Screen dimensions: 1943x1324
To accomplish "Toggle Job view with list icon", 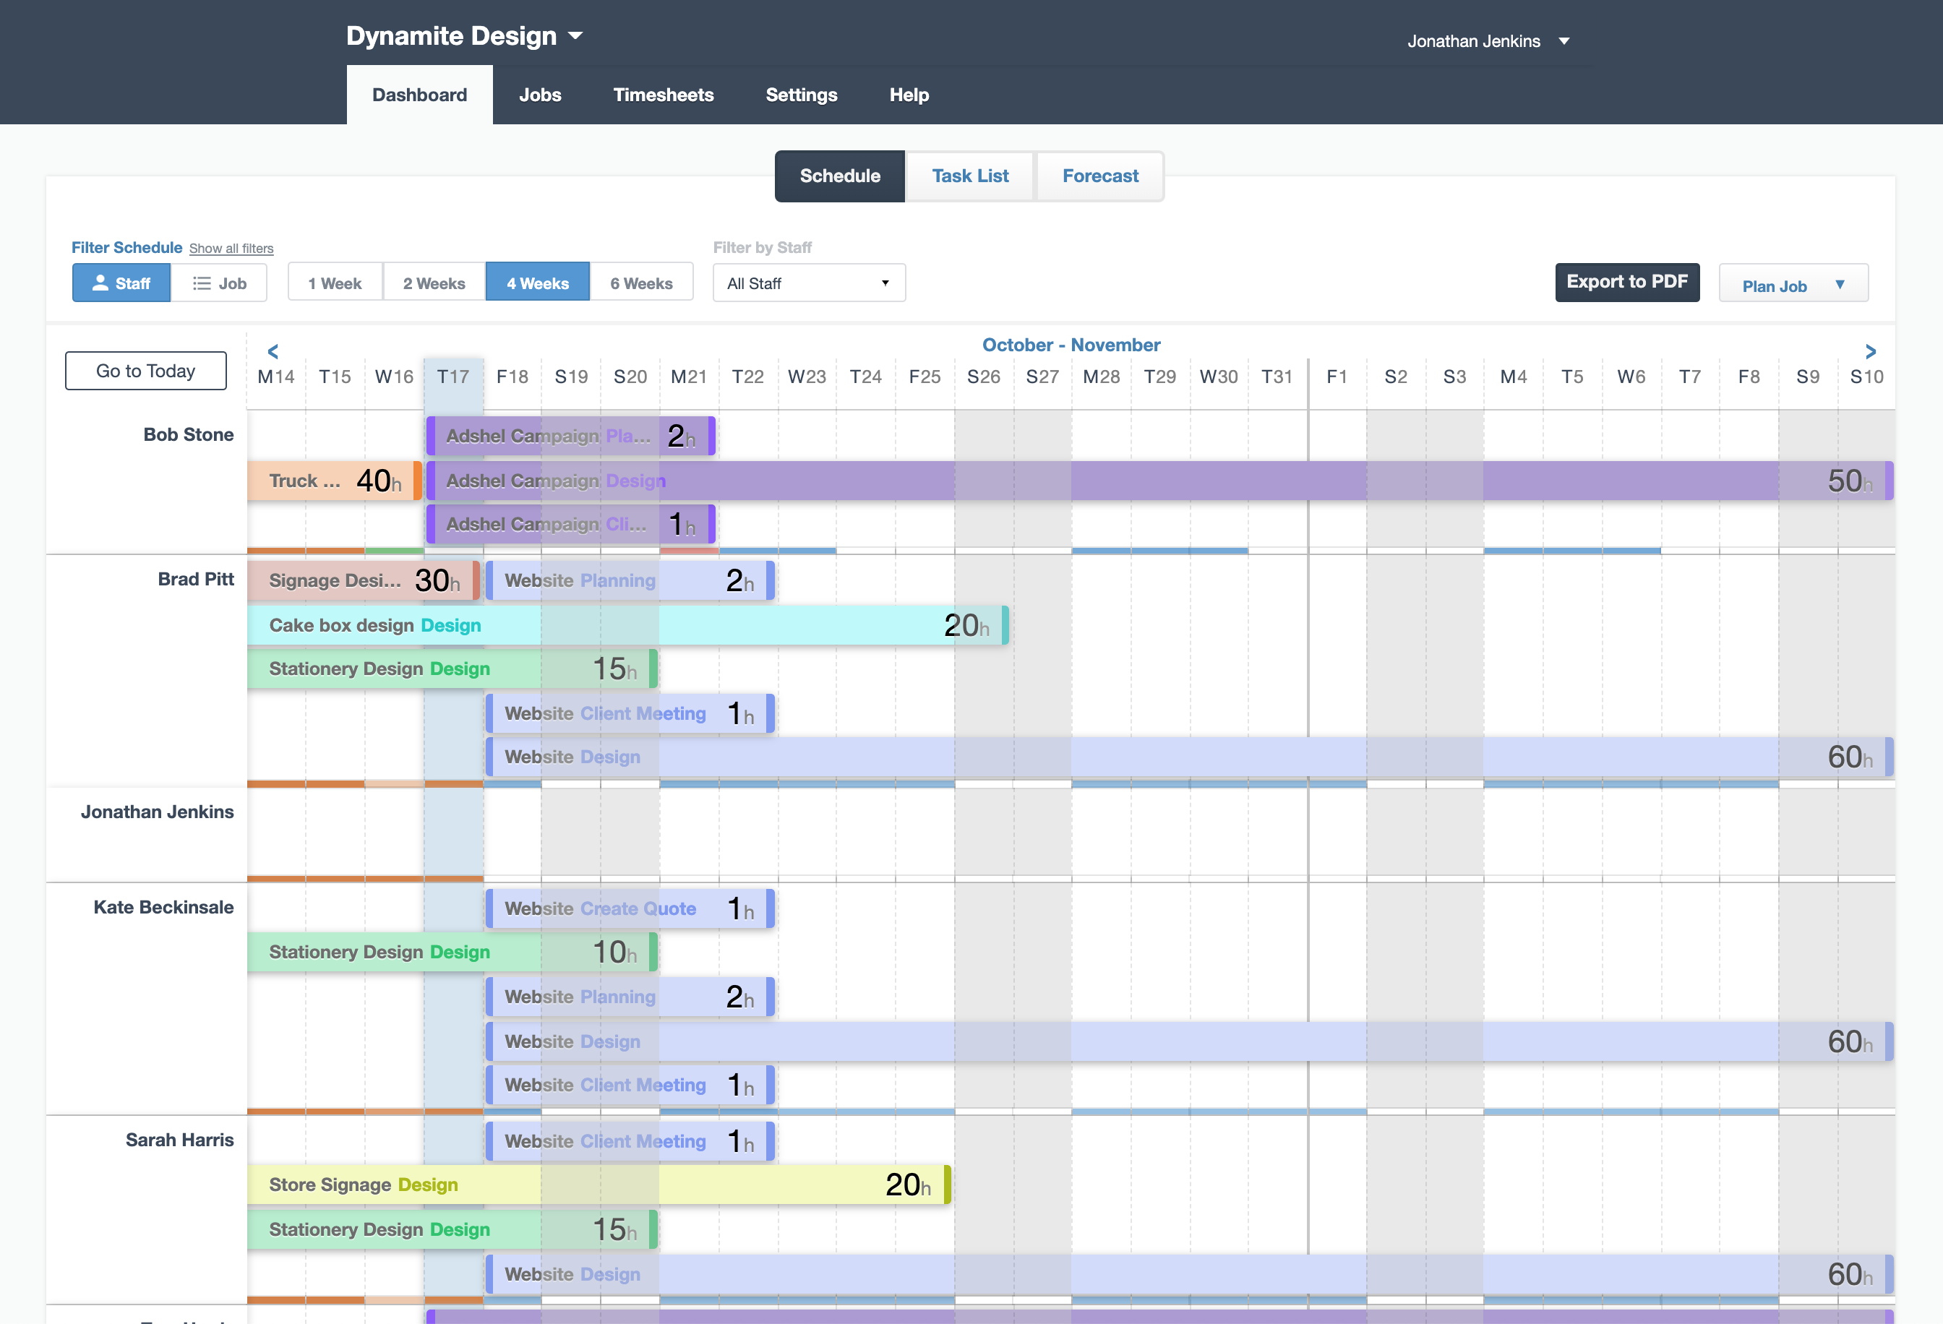I will [220, 283].
